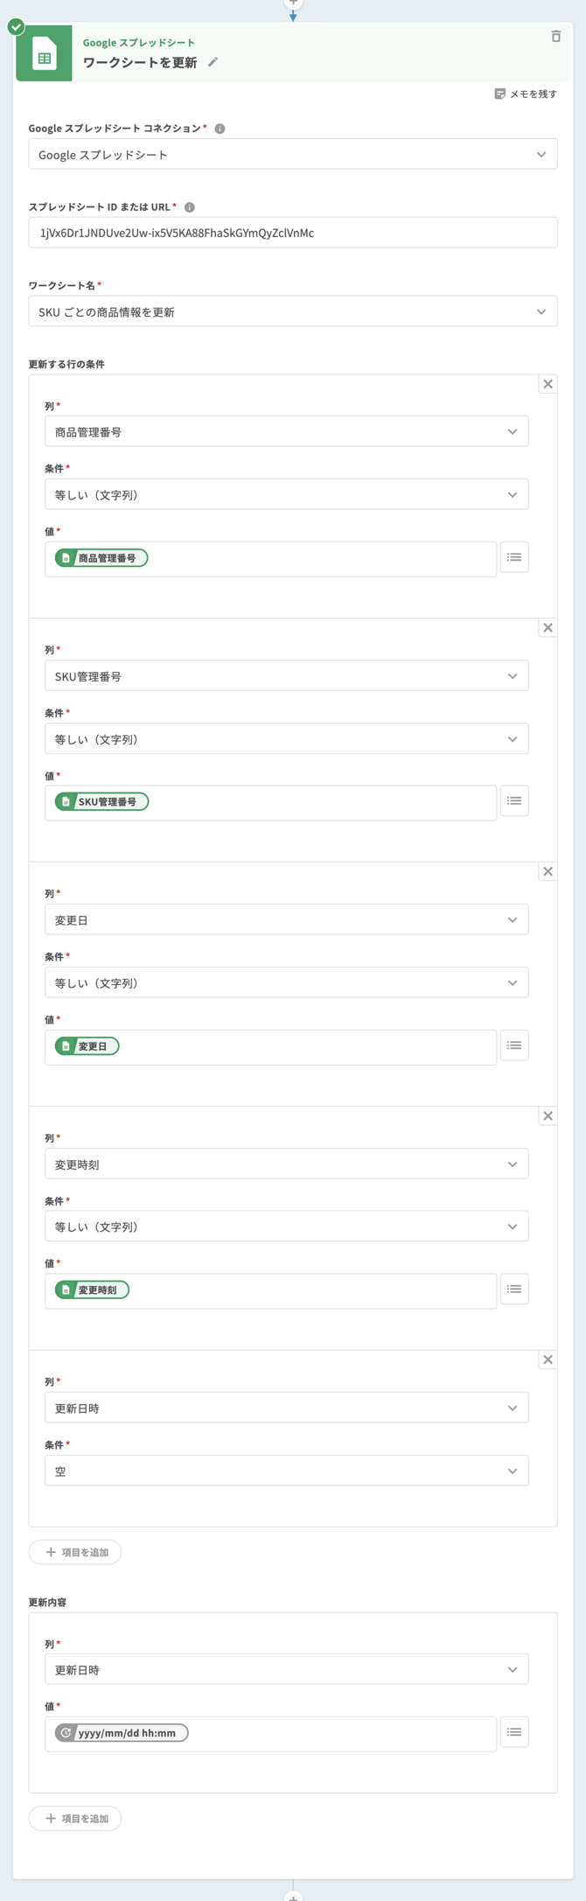The width and height of the screenshot is (586, 1901).
Task: Click info icon beside スプレッドシート ID label
Action: (x=190, y=207)
